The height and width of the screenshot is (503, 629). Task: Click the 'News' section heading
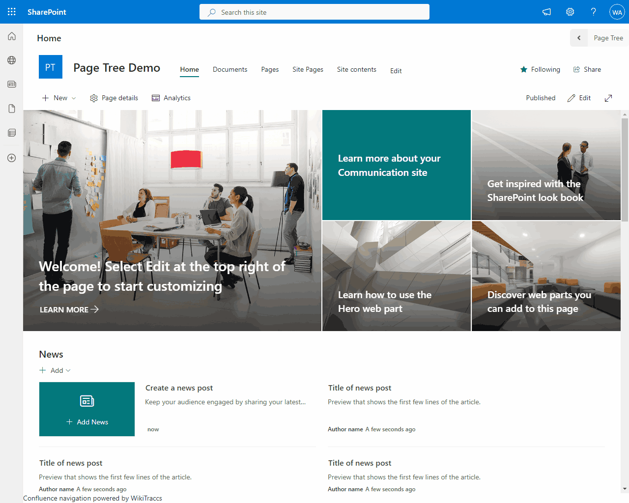point(51,354)
